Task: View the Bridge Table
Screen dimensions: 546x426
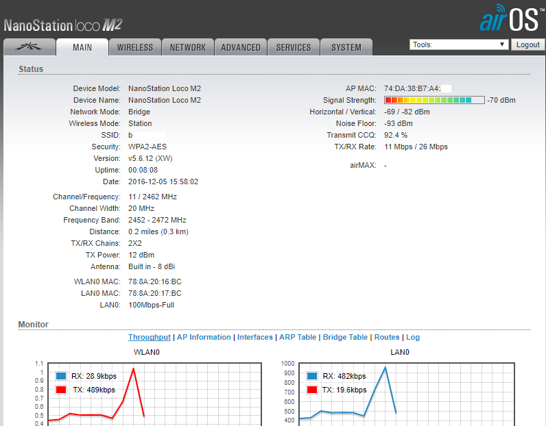Action: (345, 337)
